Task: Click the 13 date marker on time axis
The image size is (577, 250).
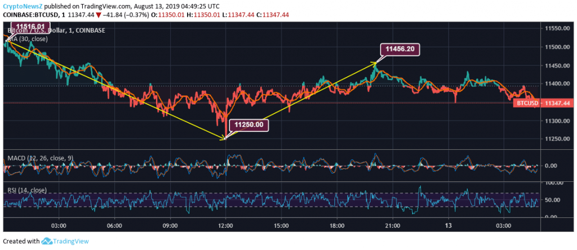Action: pyautogui.click(x=448, y=225)
